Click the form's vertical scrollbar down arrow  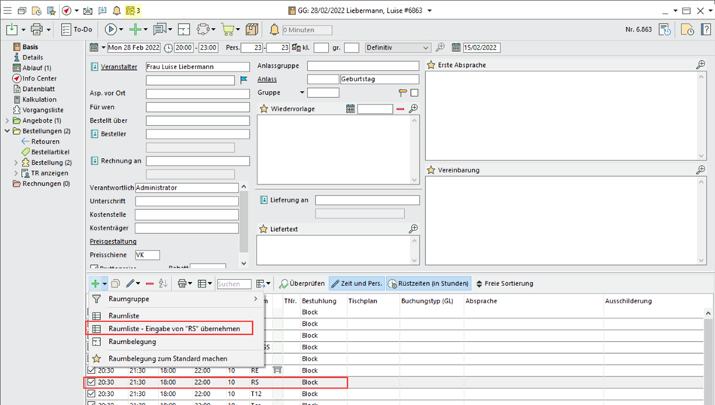click(243, 263)
